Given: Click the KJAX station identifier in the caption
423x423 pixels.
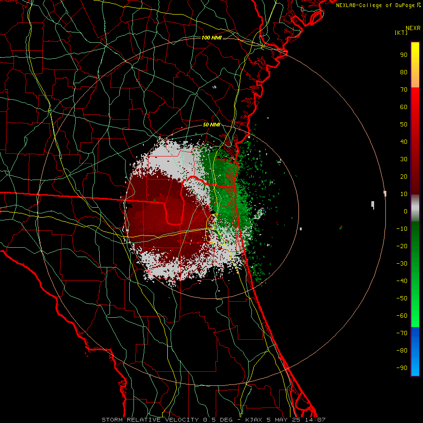Looking at the screenshot, I should tap(255, 420).
